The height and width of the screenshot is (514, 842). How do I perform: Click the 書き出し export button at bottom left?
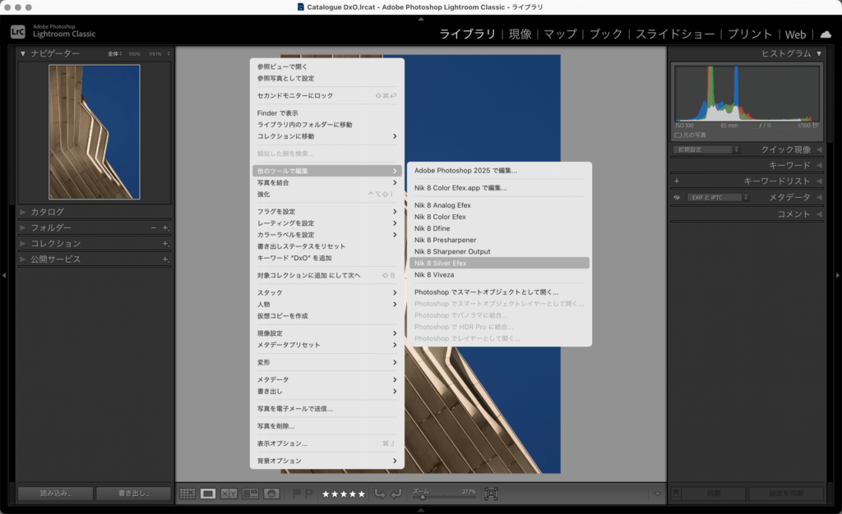click(133, 493)
